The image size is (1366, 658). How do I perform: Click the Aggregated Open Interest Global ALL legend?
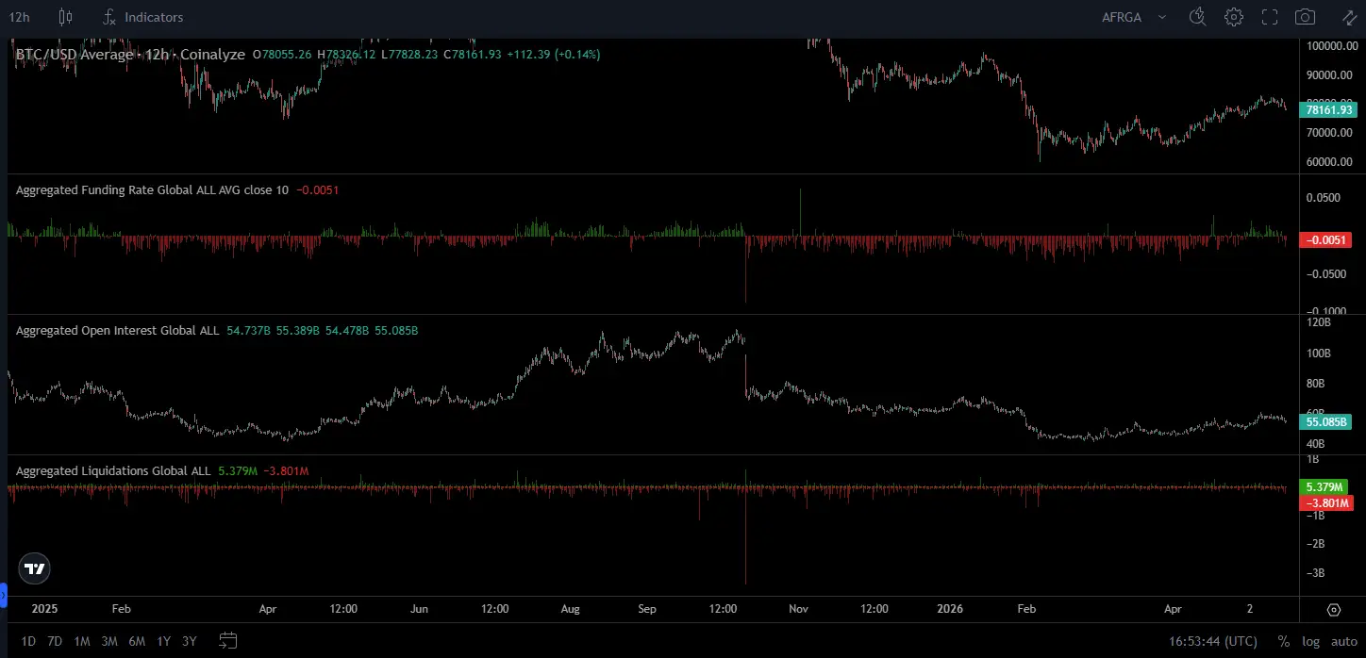coord(117,331)
